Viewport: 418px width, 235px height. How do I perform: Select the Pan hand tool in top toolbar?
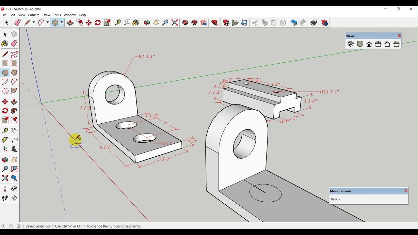(156, 23)
